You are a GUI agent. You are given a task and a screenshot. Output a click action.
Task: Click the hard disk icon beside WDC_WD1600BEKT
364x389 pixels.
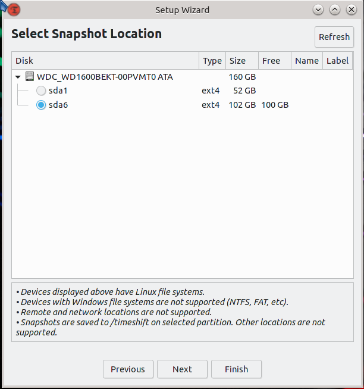30,77
